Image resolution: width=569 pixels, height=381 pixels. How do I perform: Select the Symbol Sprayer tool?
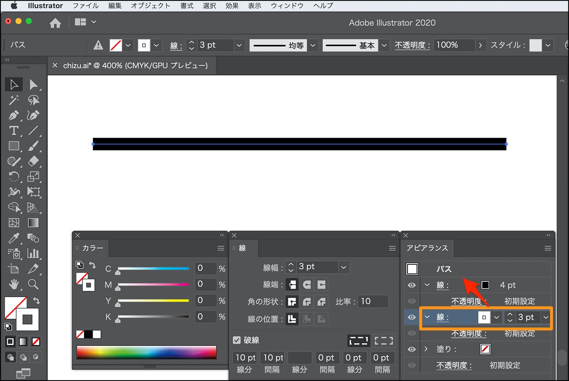(14, 253)
